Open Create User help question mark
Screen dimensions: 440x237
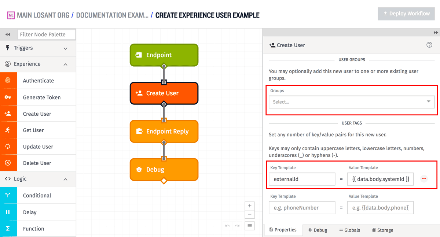[429, 45]
